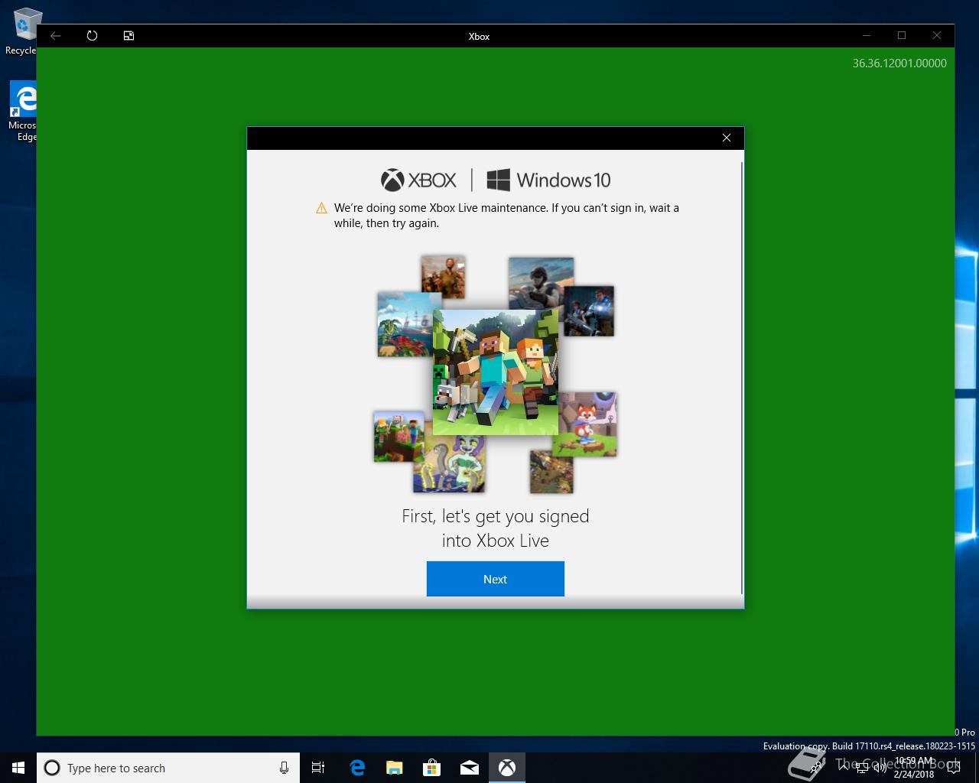Select the armored soldier game thumbnail
Viewport: 979px width, 783px height.
click(589, 311)
